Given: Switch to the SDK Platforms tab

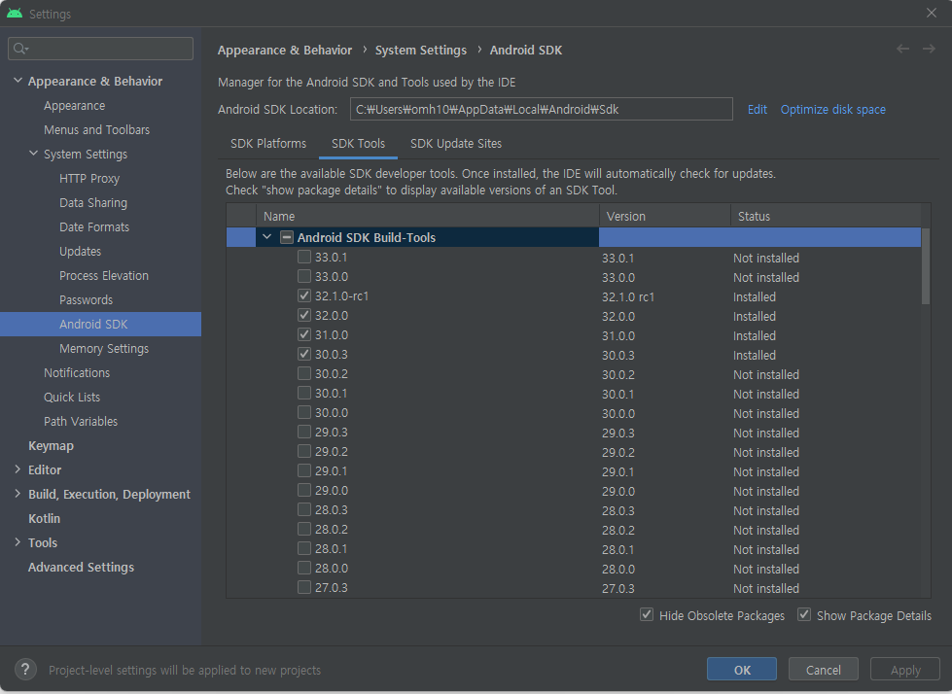Looking at the screenshot, I should (268, 144).
